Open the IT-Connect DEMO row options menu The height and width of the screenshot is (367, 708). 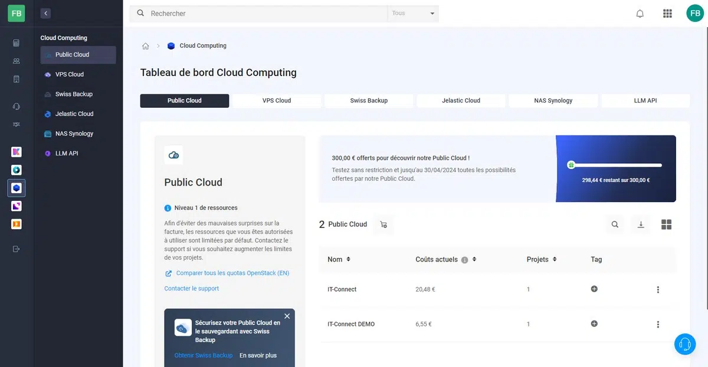point(658,324)
